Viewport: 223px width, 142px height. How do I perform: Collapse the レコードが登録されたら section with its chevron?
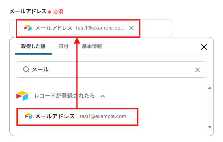[x=103, y=96]
